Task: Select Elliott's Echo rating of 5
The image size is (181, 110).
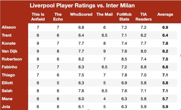Action: 58,83
